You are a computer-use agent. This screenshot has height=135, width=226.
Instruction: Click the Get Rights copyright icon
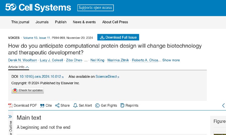tap(97, 105)
